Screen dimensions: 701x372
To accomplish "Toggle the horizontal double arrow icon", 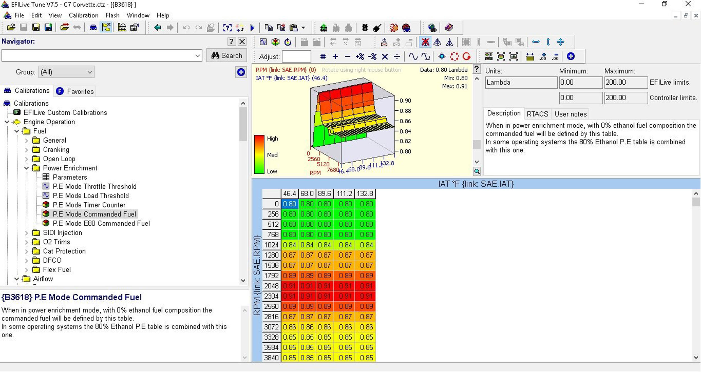I will tap(536, 42).
